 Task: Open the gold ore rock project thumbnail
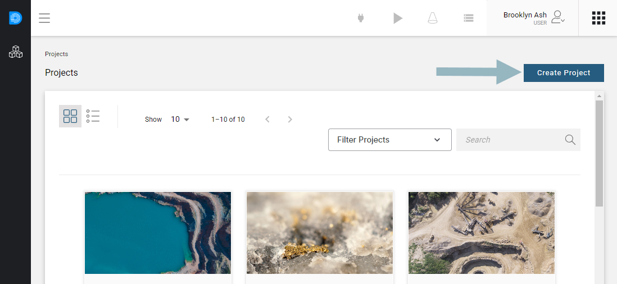click(320, 233)
